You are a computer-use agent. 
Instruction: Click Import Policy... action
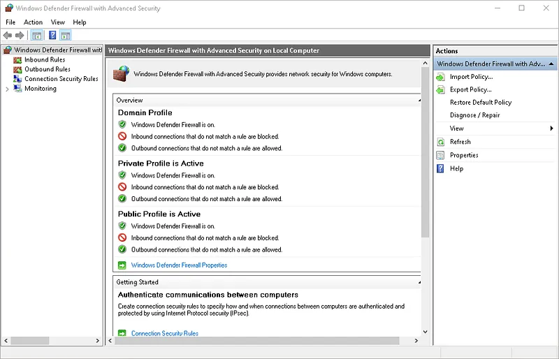471,77
